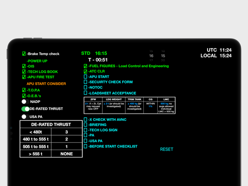Click derate value 2 cell

point(66,139)
